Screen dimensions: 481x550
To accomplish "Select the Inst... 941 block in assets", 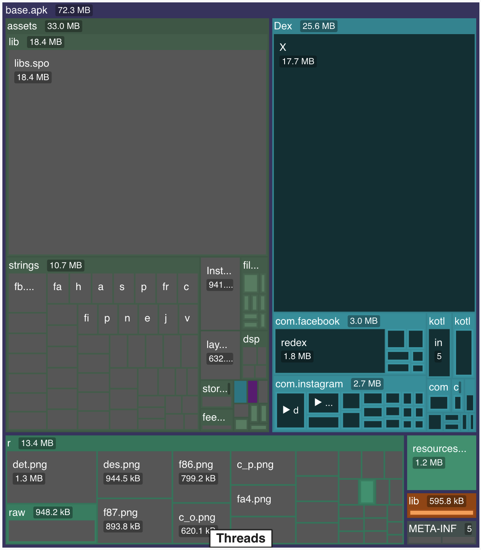I will 220,294.
